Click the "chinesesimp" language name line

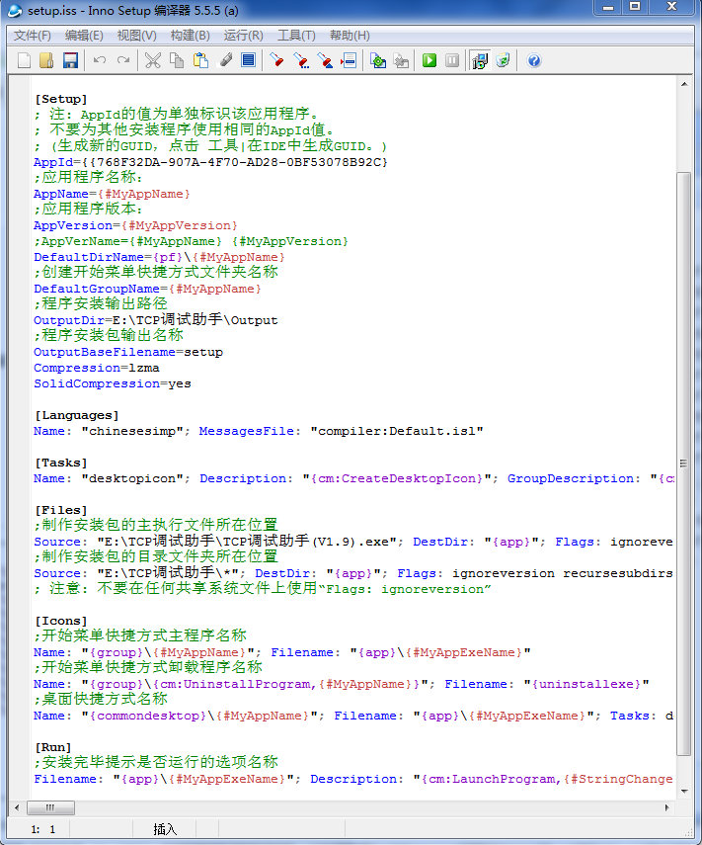[x=259, y=431]
